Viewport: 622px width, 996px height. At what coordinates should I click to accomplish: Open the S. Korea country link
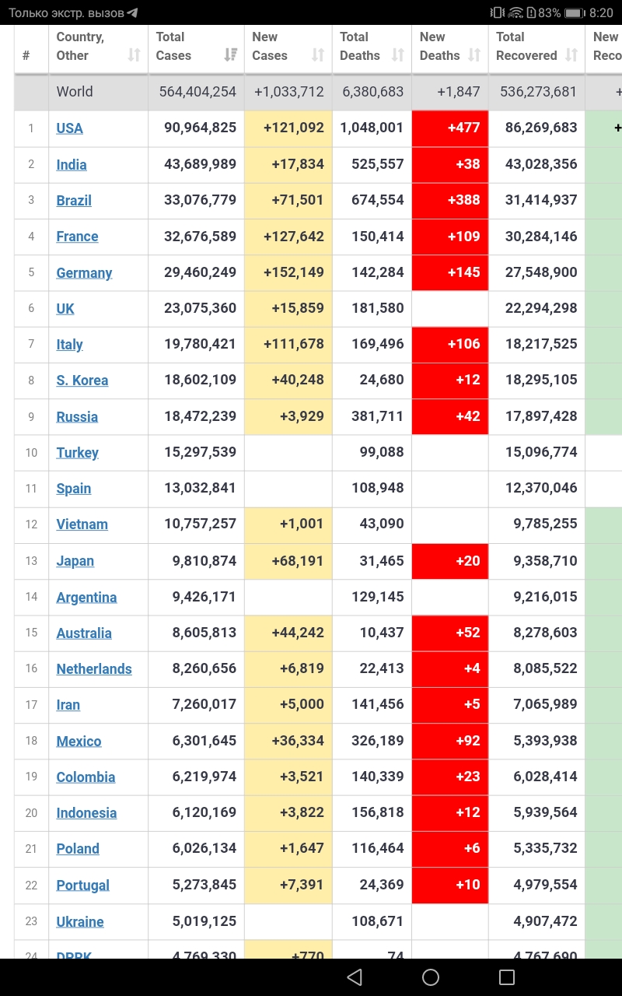pos(82,381)
